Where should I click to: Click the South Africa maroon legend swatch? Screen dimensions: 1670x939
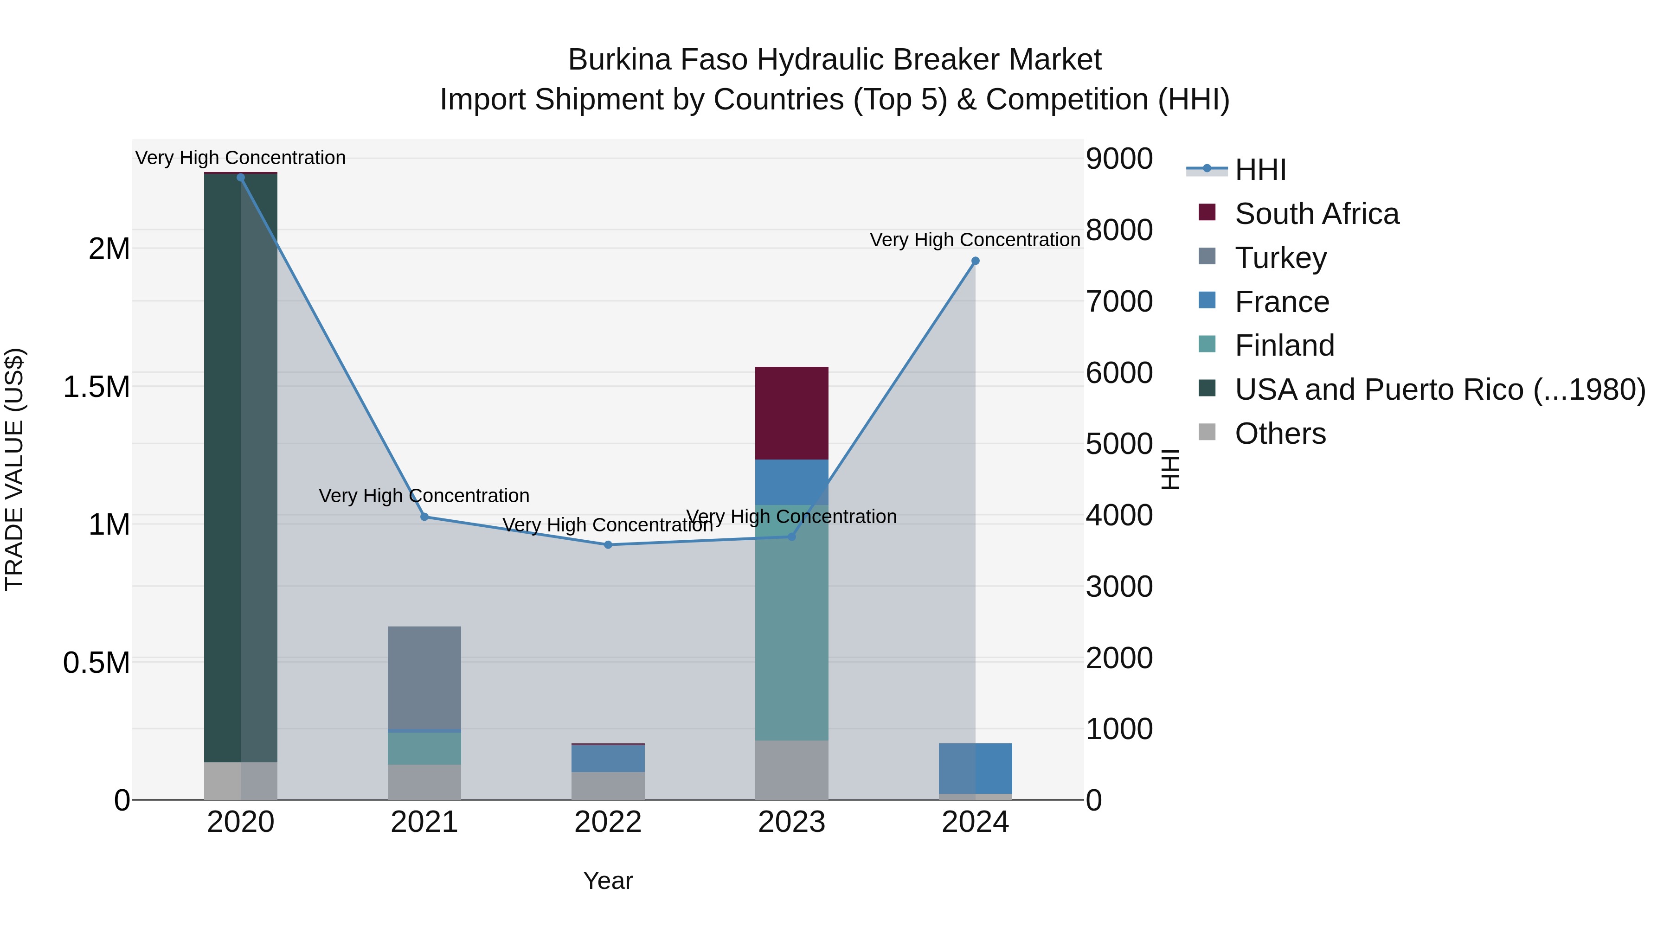[x=1207, y=212]
